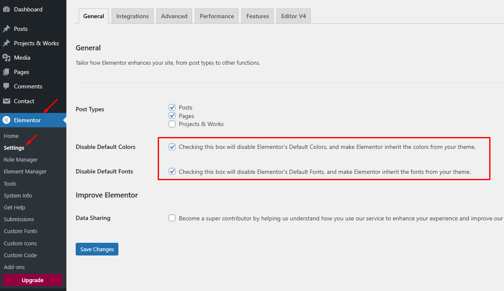Enable Projects & Works post type checkbox
504x291 pixels.
pyautogui.click(x=172, y=124)
